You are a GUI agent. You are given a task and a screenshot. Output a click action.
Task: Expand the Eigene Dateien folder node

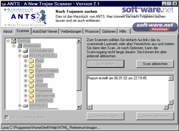pyautogui.click(x=26, y=71)
